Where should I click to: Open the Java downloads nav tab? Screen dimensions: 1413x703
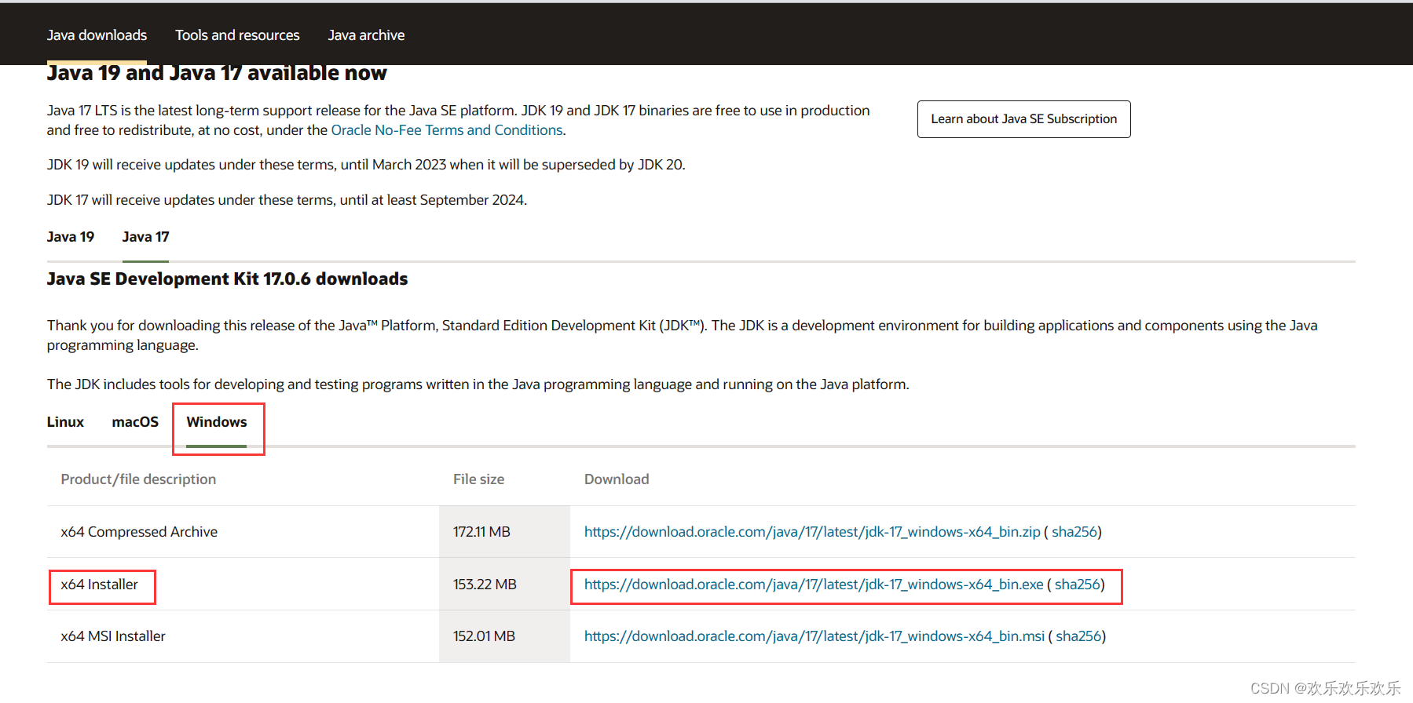(x=97, y=35)
